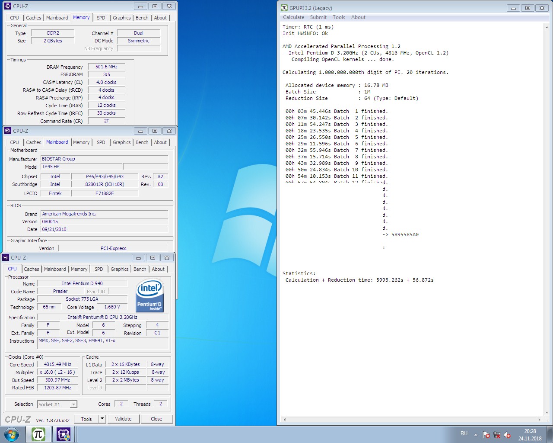Open Tools menu in GPUPI menu bar

[339, 17]
